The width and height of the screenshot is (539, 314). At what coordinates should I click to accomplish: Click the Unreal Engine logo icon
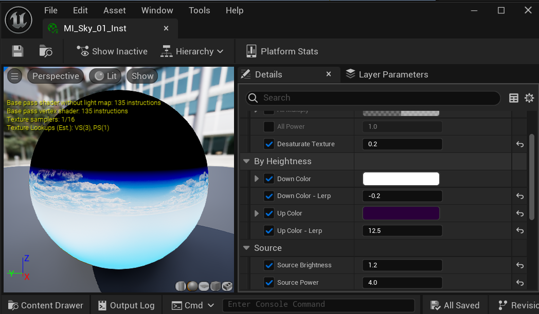tap(19, 20)
